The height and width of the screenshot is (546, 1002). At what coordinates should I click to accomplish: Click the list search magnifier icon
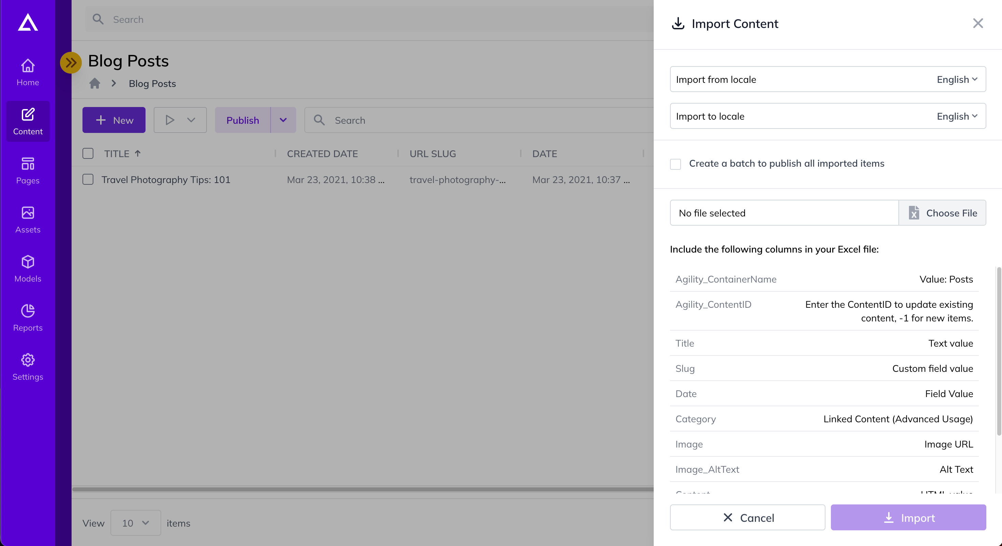(319, 120)
